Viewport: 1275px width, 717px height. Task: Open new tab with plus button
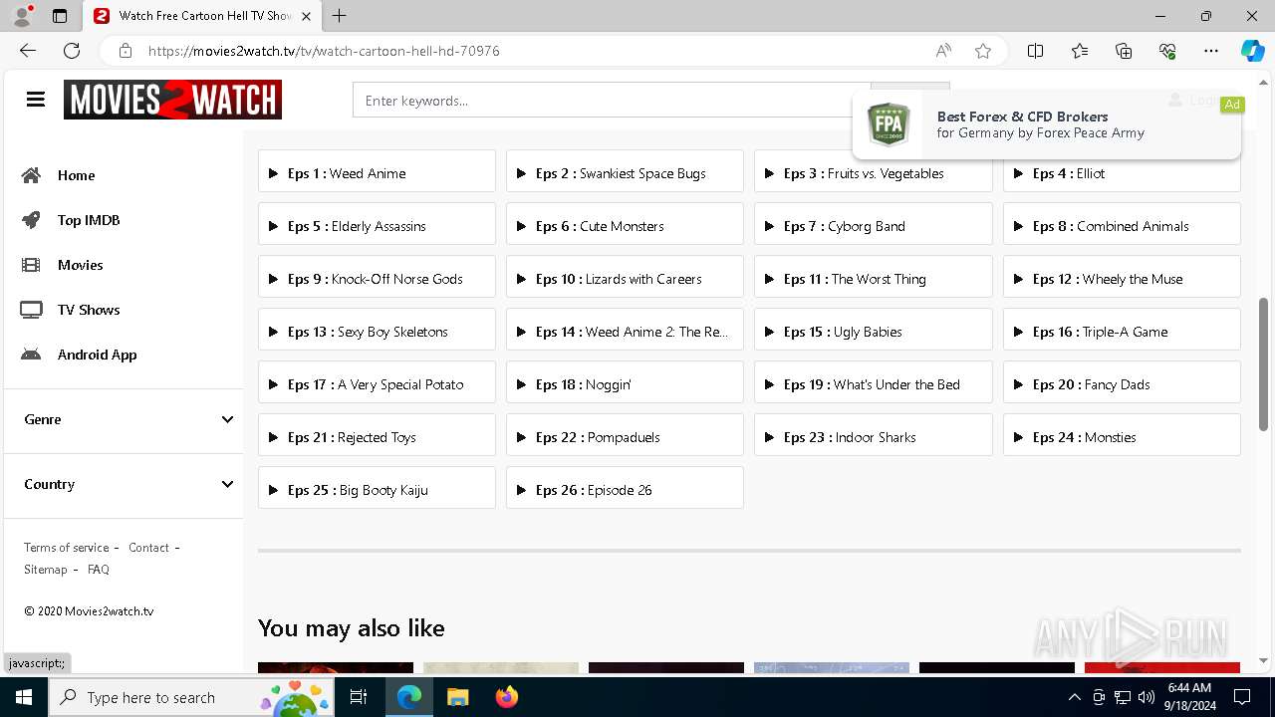tap(340, 16)
